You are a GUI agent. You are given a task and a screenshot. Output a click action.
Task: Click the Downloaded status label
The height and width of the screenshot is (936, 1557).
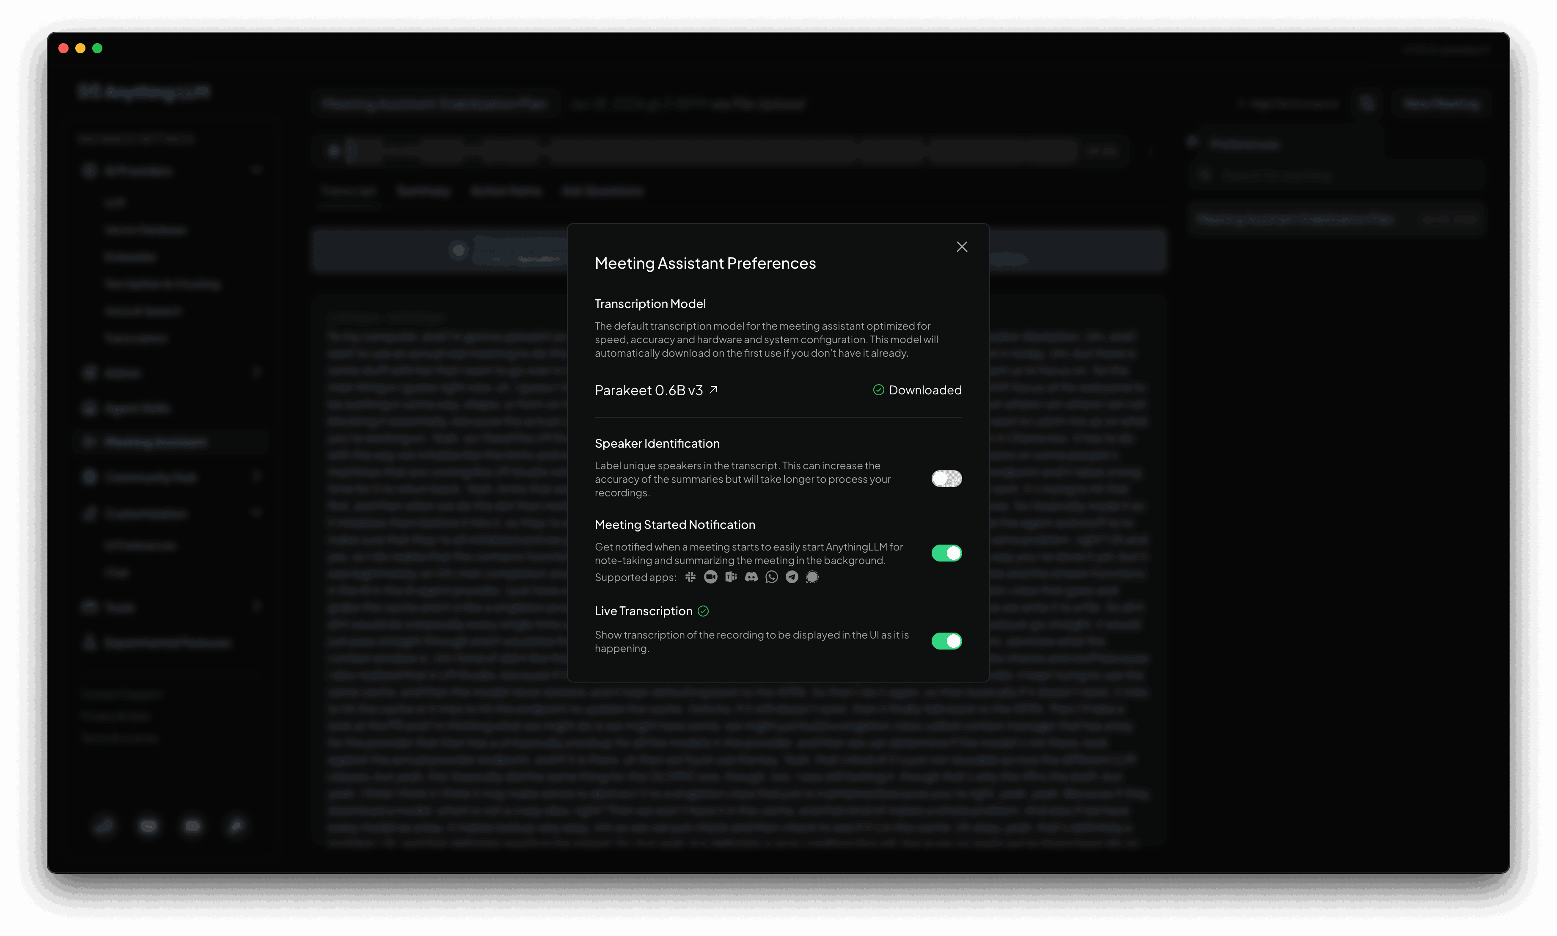click(x=924, y=390)
